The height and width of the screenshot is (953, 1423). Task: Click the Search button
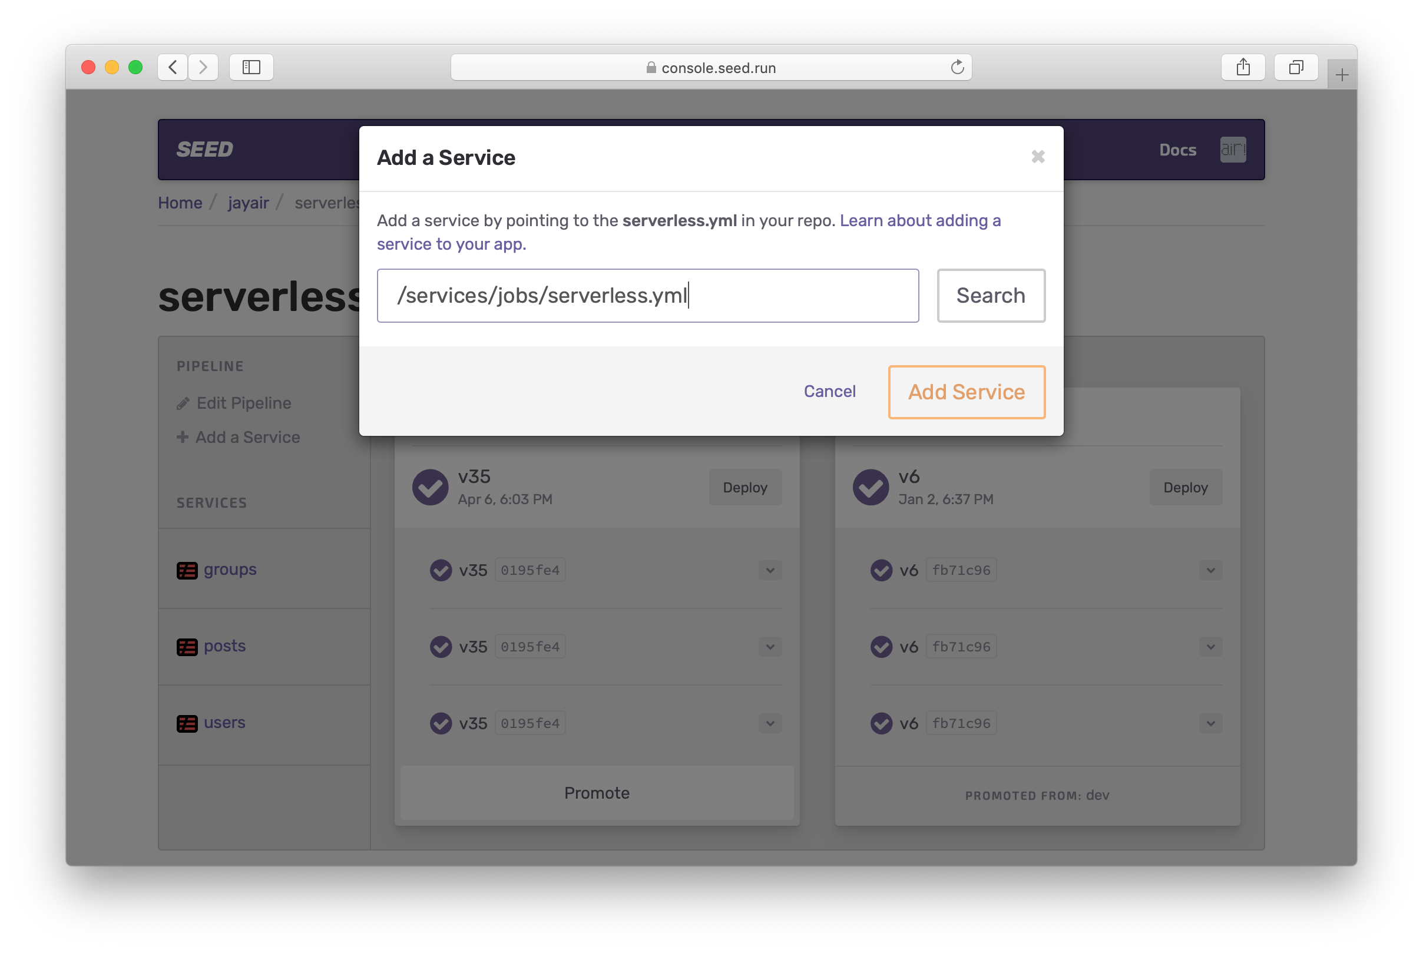pos(991,295)
